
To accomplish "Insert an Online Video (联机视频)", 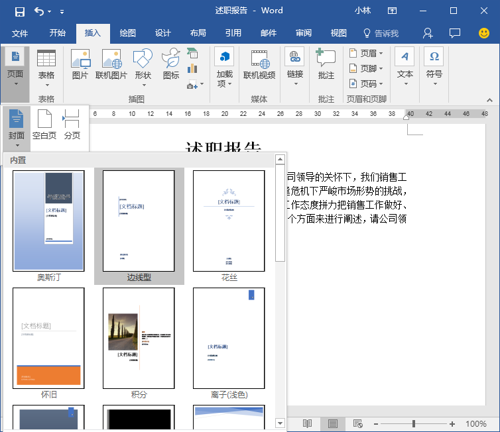I will coord(259,64).
